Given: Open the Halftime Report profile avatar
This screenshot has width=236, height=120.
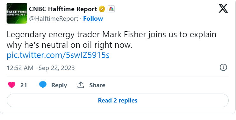Looking at the screenshot, I should (17, 13).
